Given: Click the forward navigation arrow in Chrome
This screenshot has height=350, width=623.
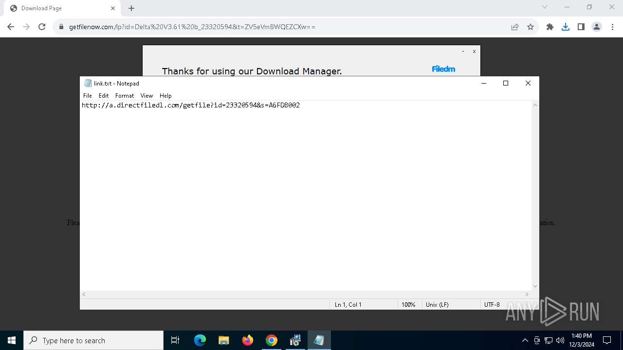Looking at the screenshot, I should pyautogui.click(x=26, y=27).
